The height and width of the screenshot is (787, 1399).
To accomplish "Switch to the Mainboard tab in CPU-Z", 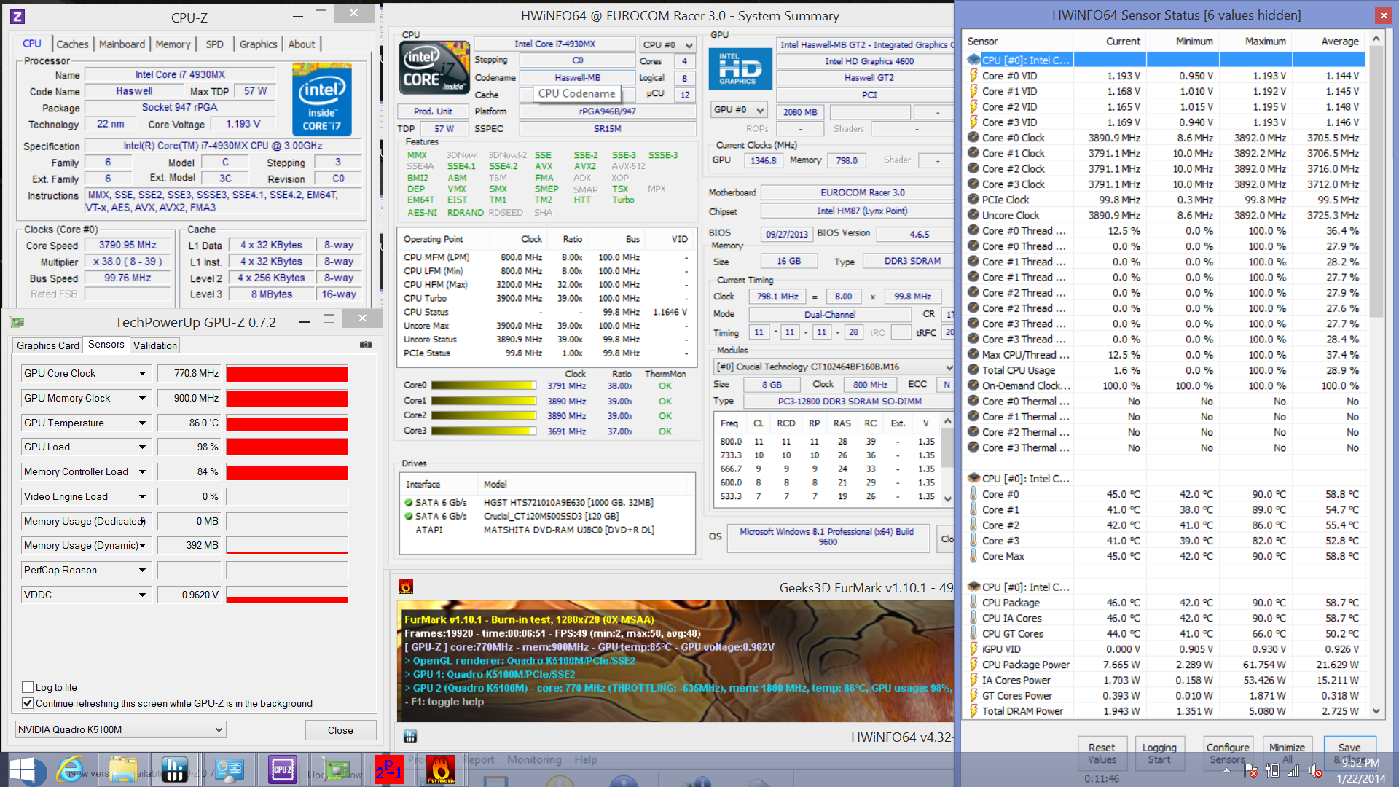I will (x=122, y=44).
